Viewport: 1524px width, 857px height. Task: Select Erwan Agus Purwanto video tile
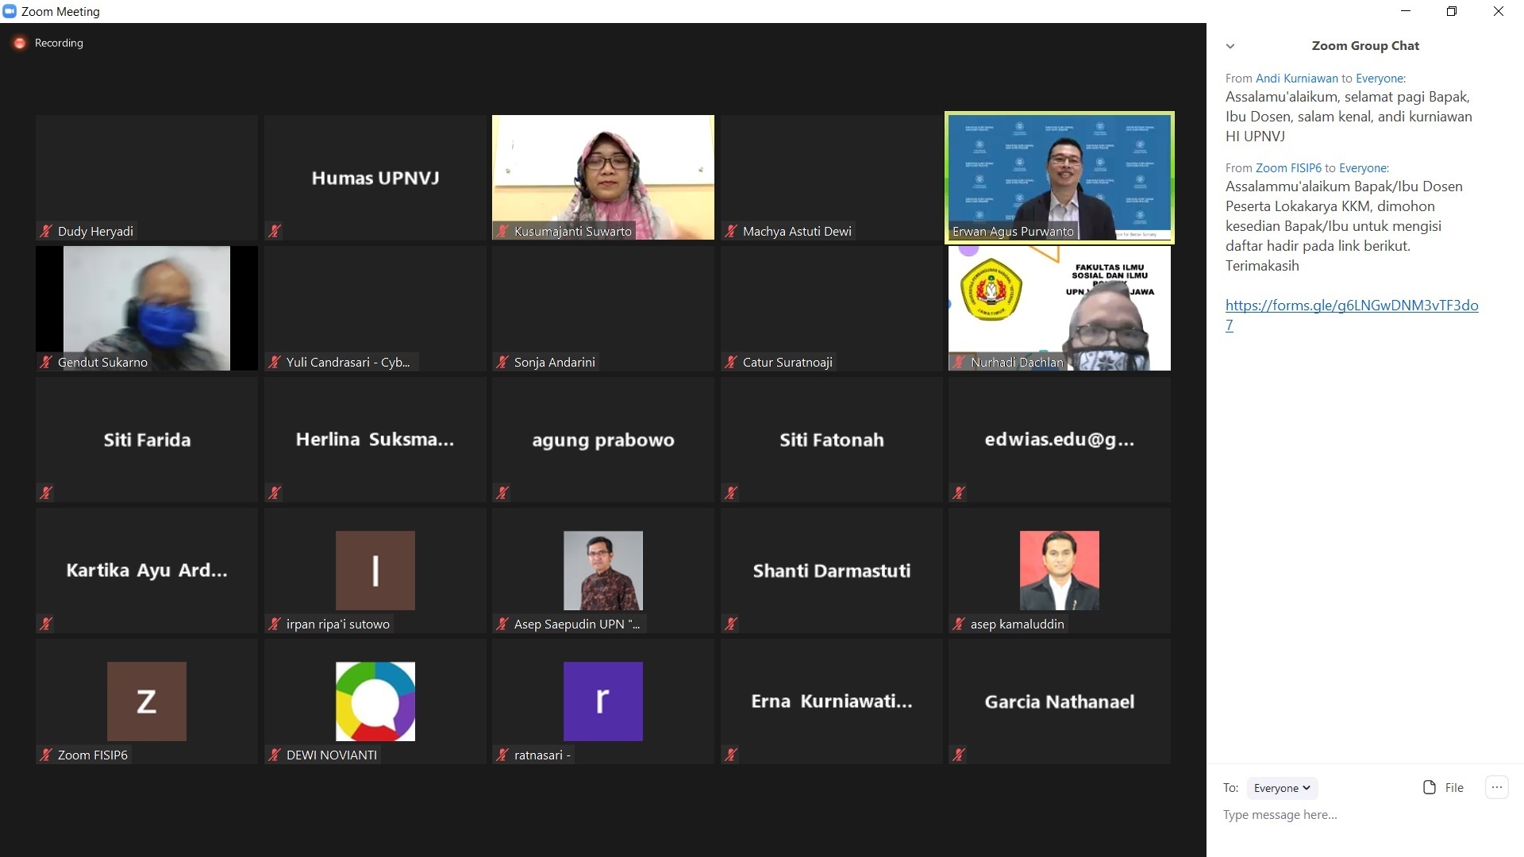tap(1059, 176)
